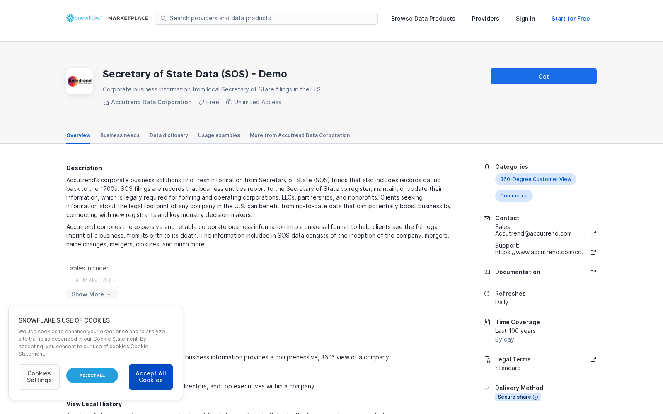663x414 pixels.
Task: Click the MAIN TABLE list item
Action: point(99,280)
